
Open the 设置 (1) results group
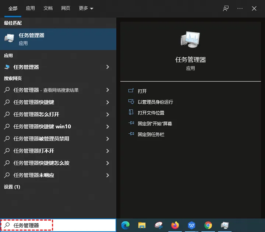click(x=12, y=187)
